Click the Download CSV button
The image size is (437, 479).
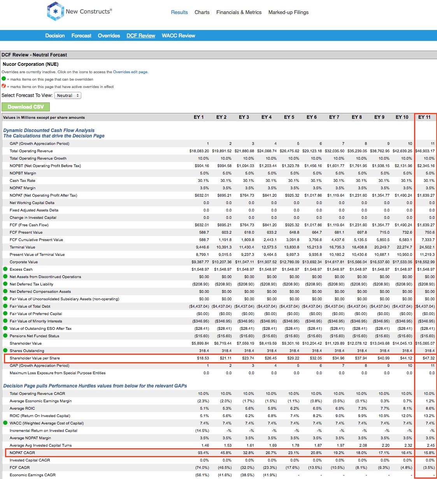coord(26,107)
